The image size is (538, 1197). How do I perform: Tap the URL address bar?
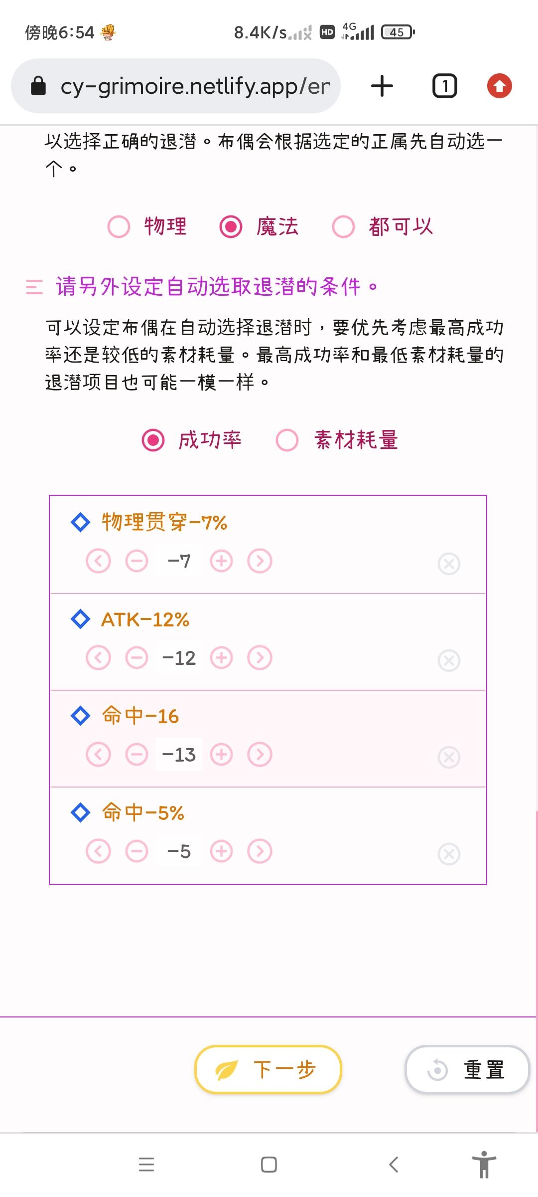176,86
